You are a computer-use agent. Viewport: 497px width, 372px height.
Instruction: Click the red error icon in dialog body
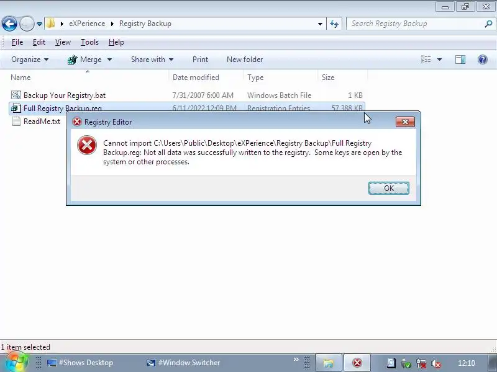tap(86, 145)
